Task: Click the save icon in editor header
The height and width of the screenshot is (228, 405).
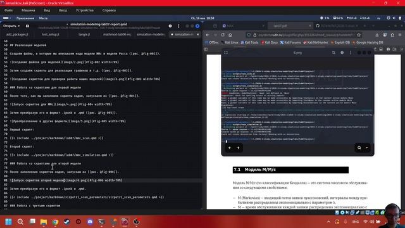Action: tap(170, 26)
